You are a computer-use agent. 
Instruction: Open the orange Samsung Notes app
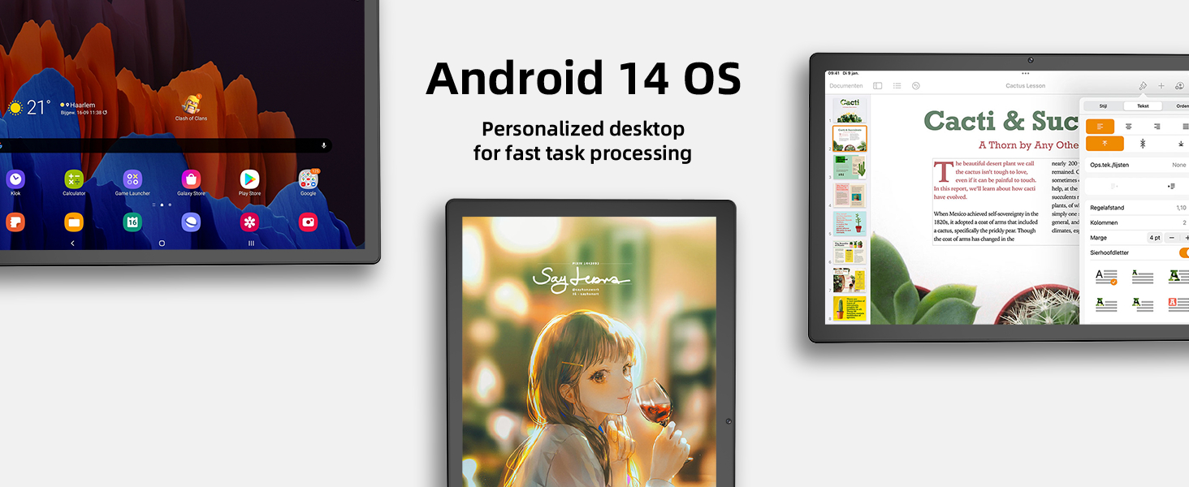[15, 222]
